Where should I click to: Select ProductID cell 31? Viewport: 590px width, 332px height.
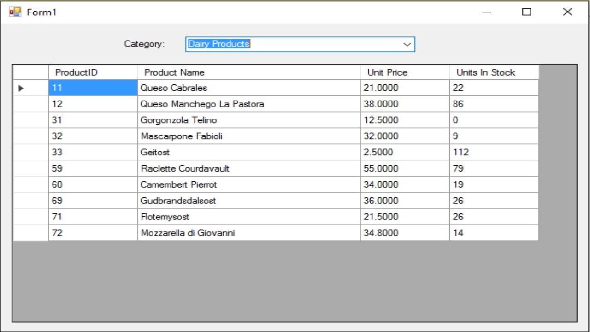pos(93,120)
